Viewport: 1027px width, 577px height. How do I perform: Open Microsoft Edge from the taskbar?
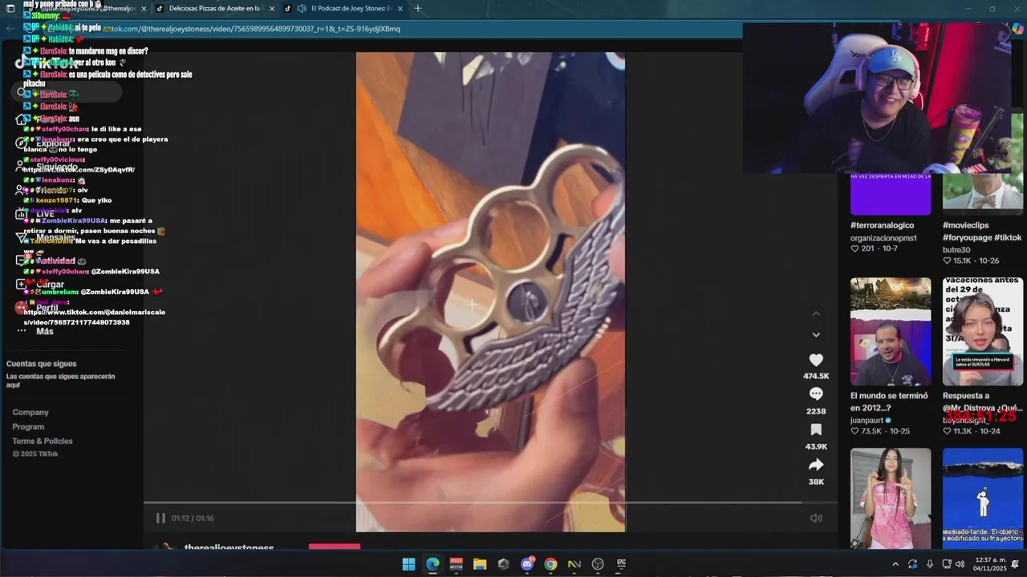(x=432, y=564)
